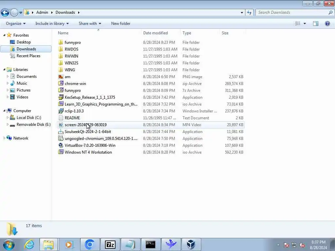The width and height of the screenshot is (335, 251).
Task: Collapse the Favorites tree group
Action: (x=4, y=35)
